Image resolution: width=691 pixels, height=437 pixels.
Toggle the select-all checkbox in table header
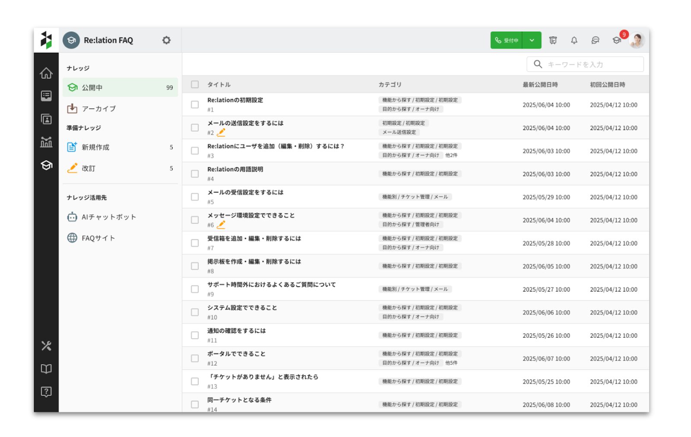pyautogui.click(x=195, y=85)
